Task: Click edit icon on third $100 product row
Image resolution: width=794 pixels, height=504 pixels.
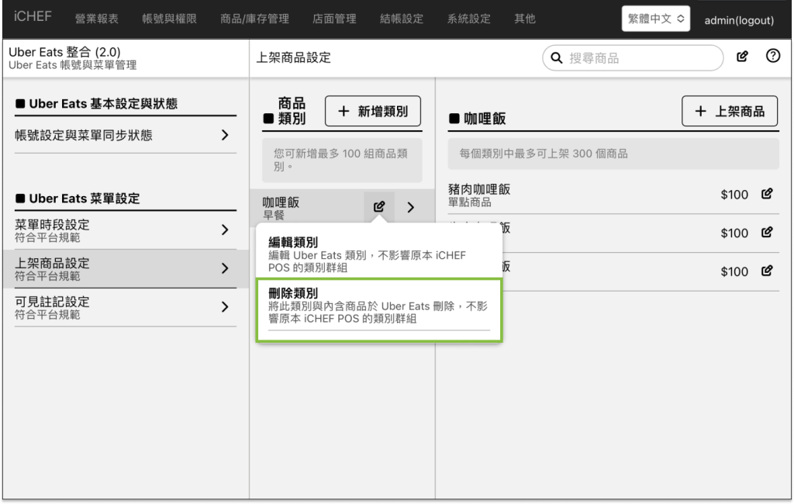Action: click(767, 271)
